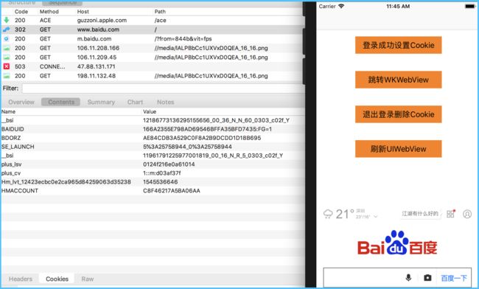Select the Cookies bottom tab
The width and height of the screenshot is (479, 289).
57,279
